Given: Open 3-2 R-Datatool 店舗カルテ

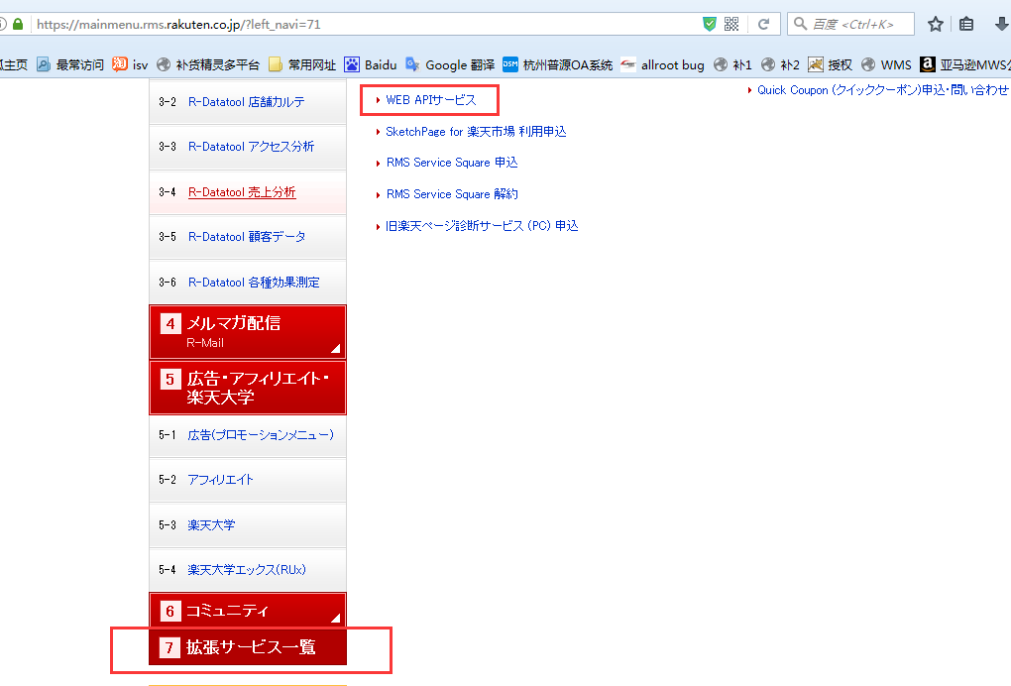Looking at the screenshot, I should (246, 102).
